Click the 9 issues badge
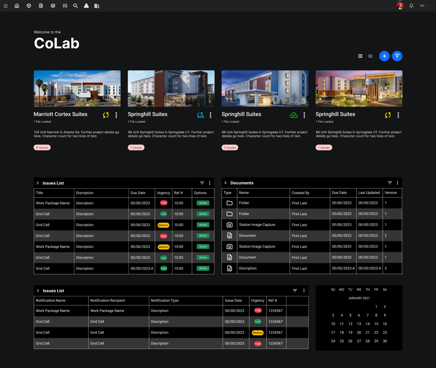 pos(42,148)
